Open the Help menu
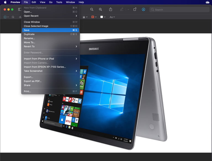The width and height of the screenshot is (212, 161). (x=81, y=2)
